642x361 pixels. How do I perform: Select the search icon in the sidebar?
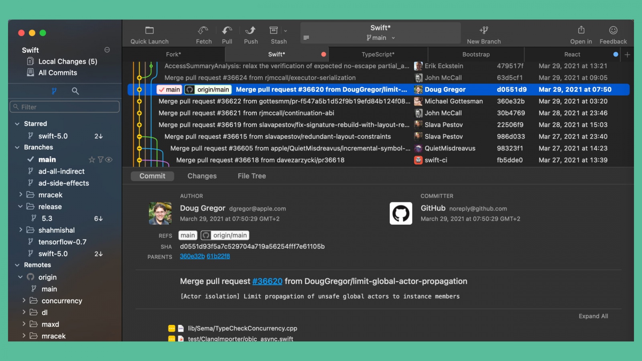75,91
